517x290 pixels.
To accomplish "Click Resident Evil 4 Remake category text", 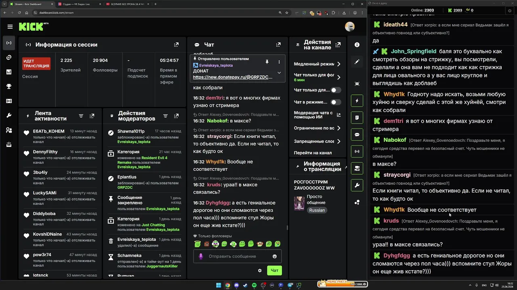I will 142,160.
